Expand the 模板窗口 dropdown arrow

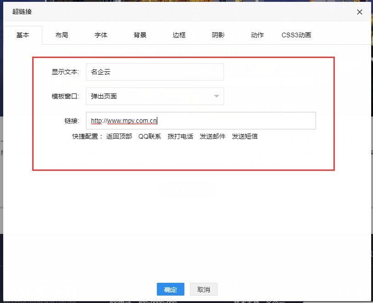coord(217,96)
